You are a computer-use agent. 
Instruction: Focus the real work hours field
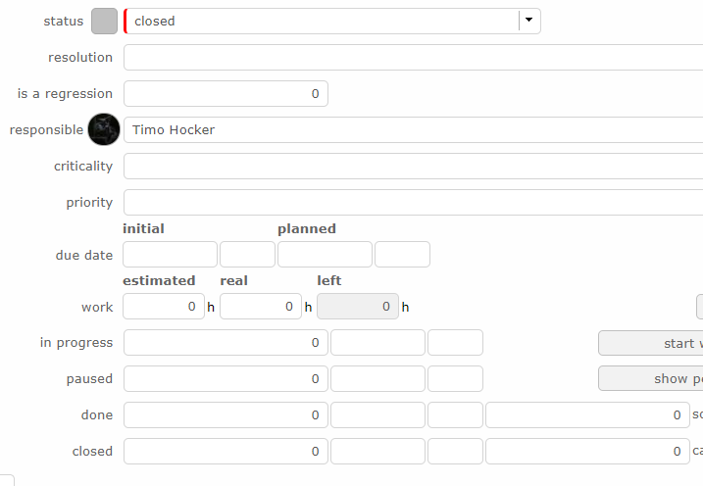pyautogui.click(x=260, y=307)
